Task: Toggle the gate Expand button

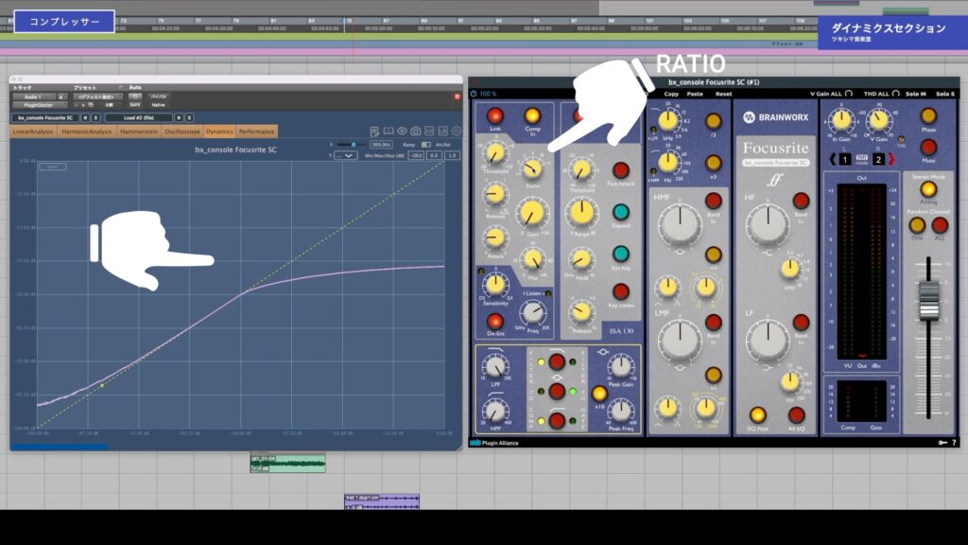Action: tap(620, 212)
